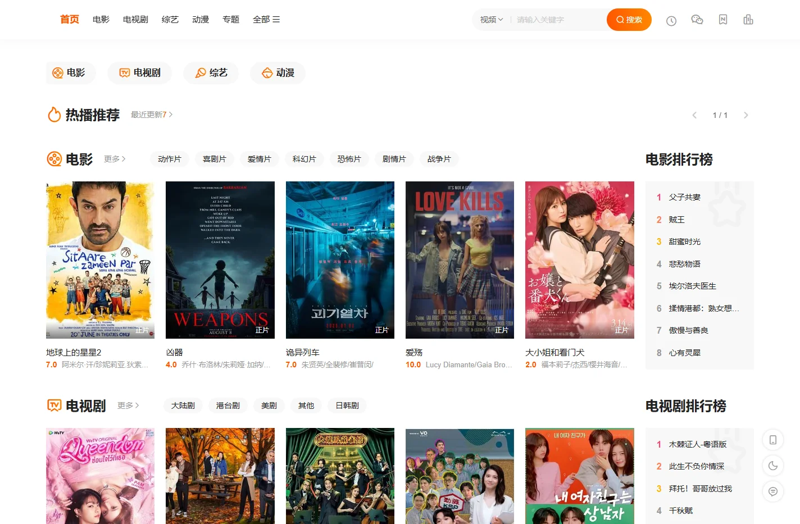Image resolution: width=800 pixels, height=524 pixels.
Task: Click the 诡异列车 title text
Action: click(x=303, y=352)
